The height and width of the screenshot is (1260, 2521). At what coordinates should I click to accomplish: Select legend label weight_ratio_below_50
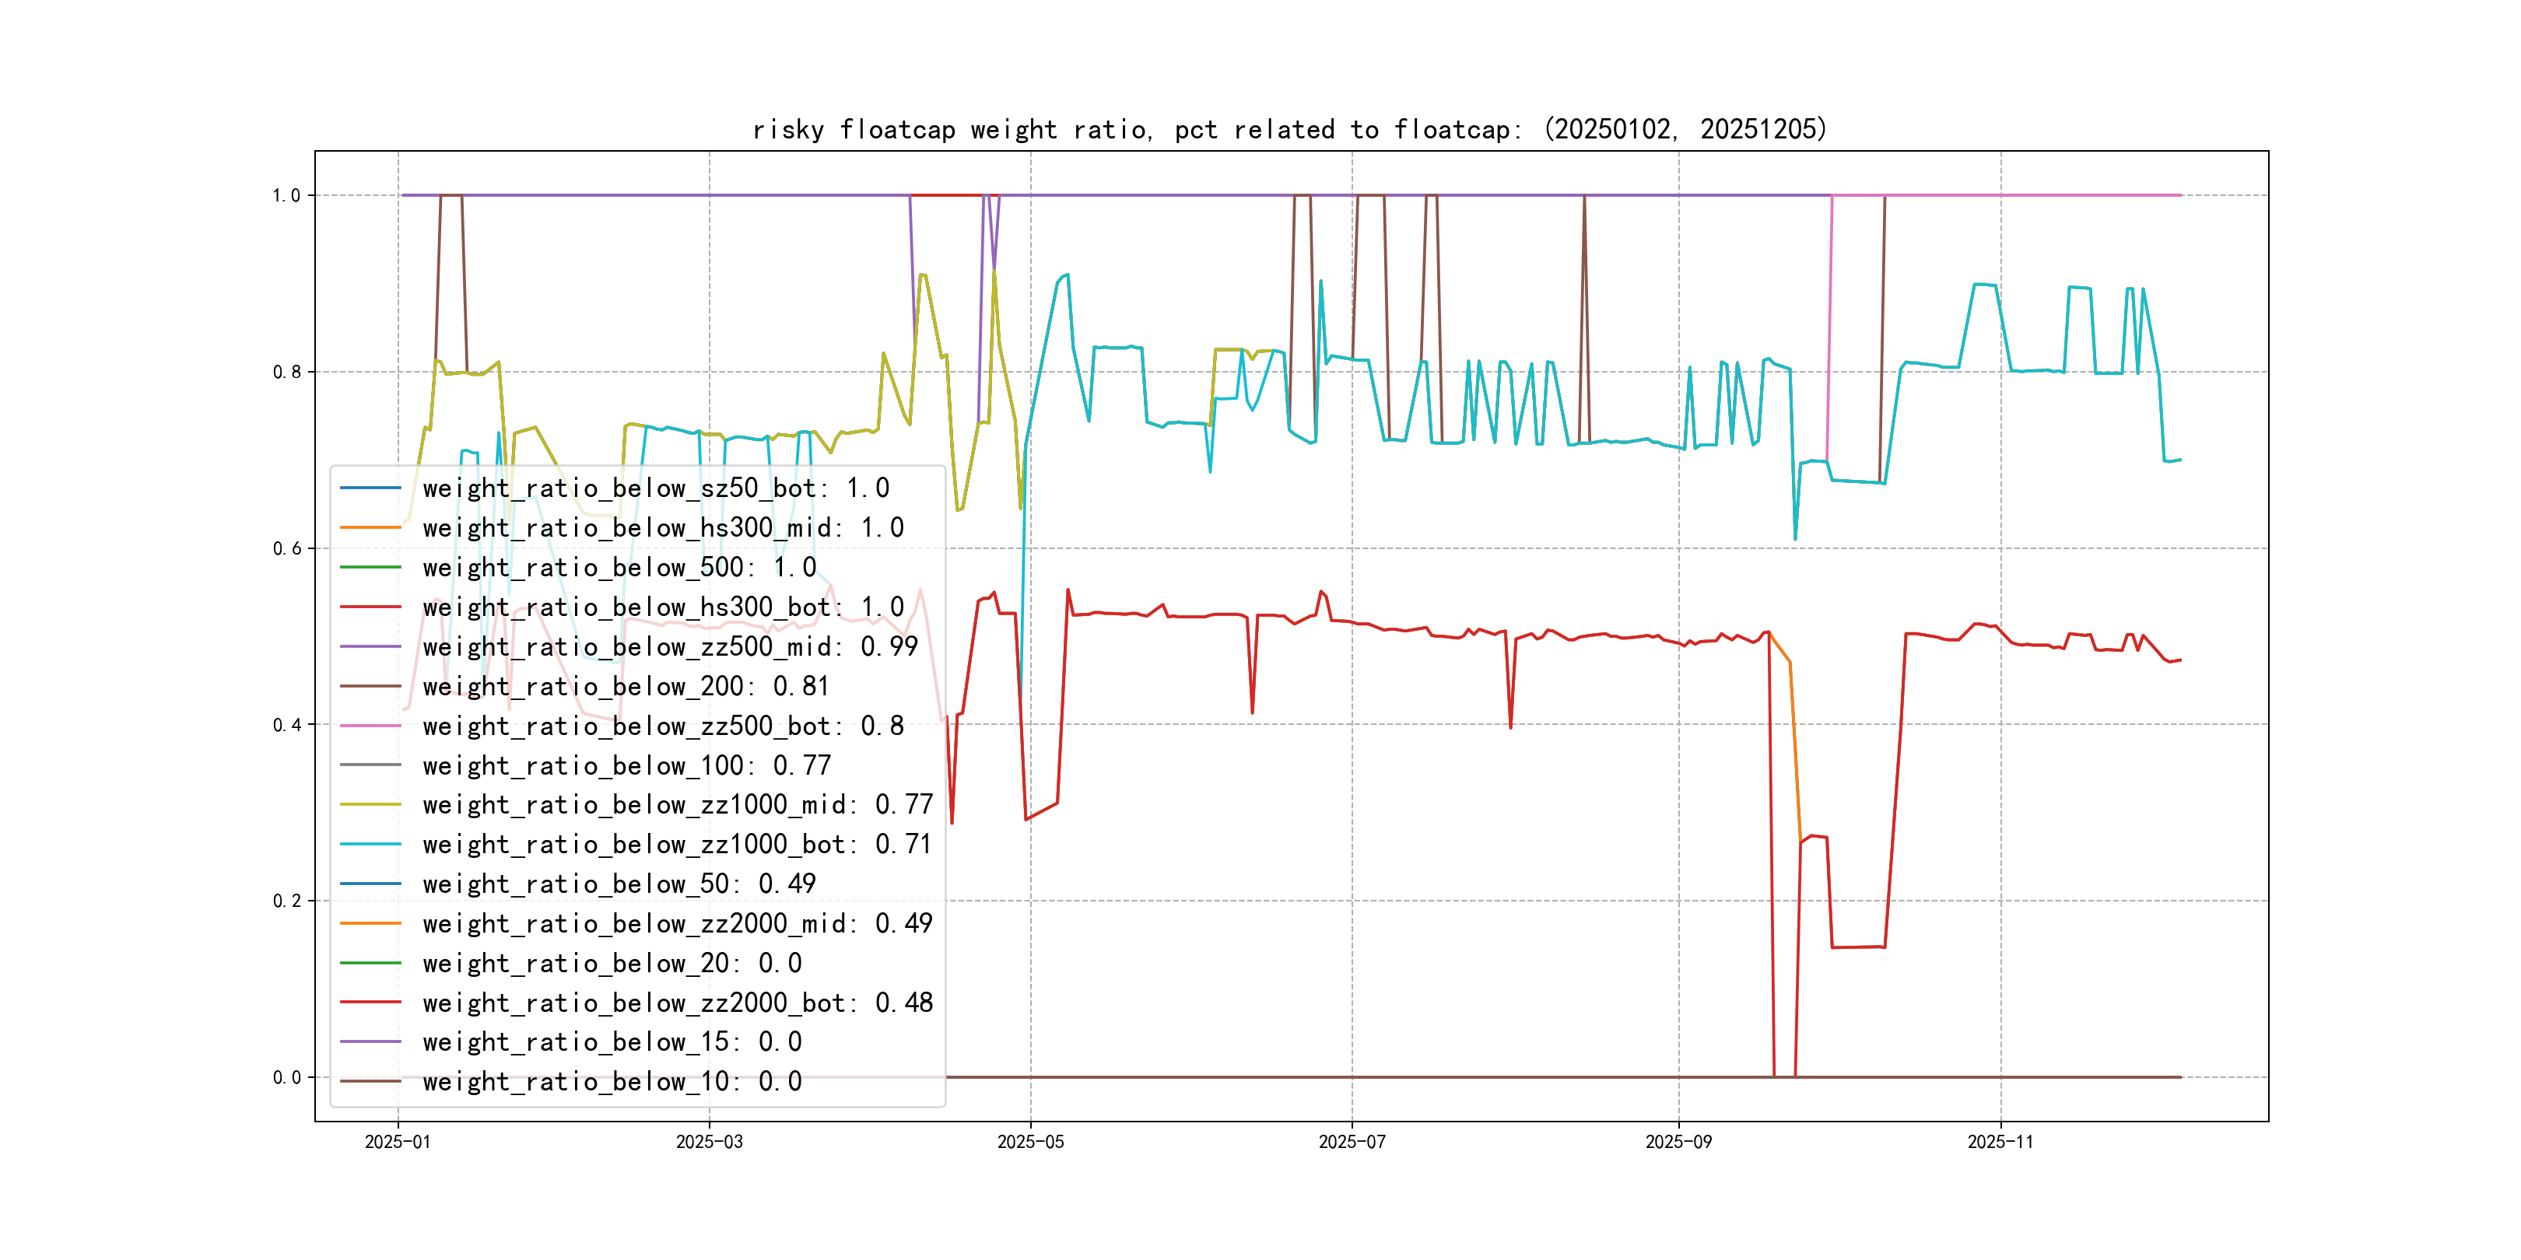click(619, 884)
